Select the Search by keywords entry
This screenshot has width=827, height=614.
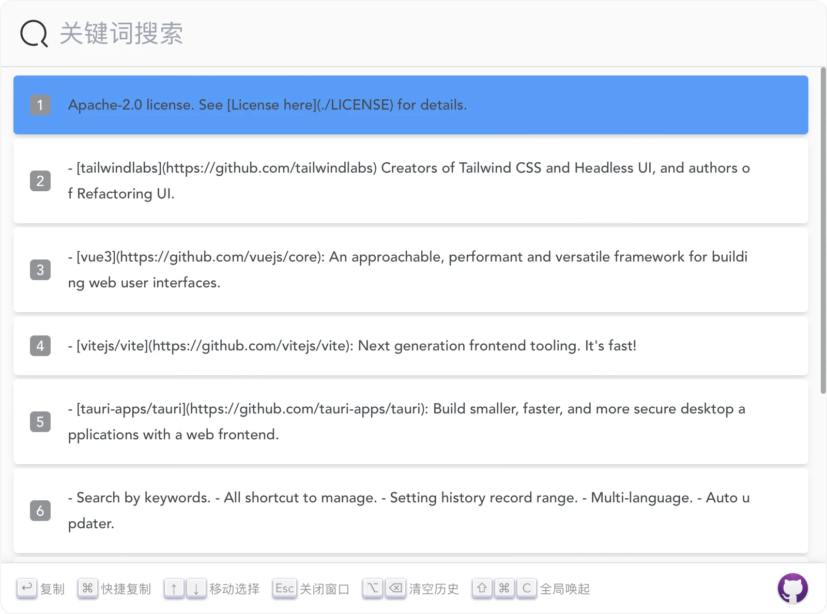[x=411, y=511]
